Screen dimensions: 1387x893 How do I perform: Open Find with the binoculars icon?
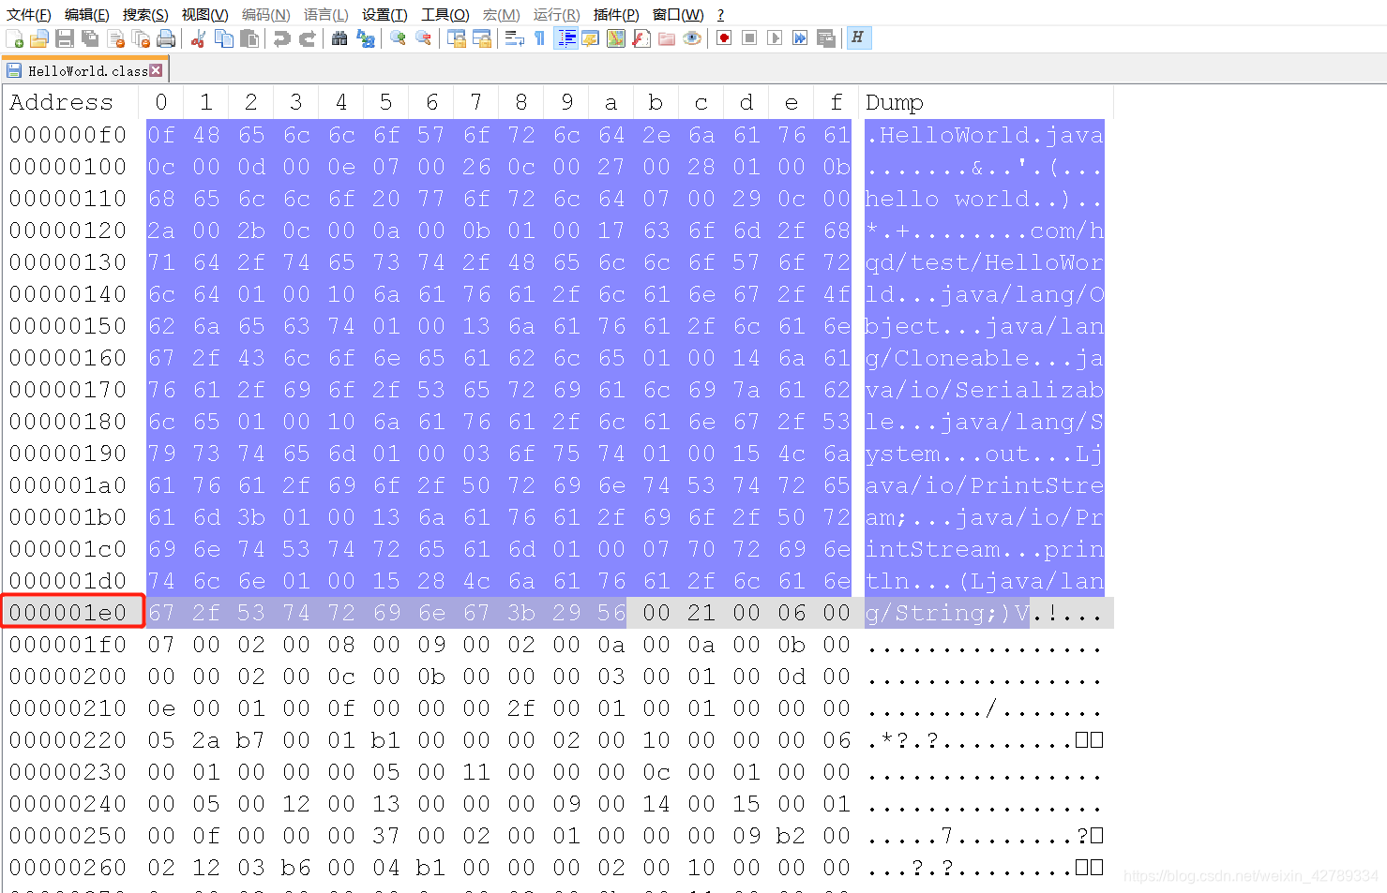(x=339, y=38)
